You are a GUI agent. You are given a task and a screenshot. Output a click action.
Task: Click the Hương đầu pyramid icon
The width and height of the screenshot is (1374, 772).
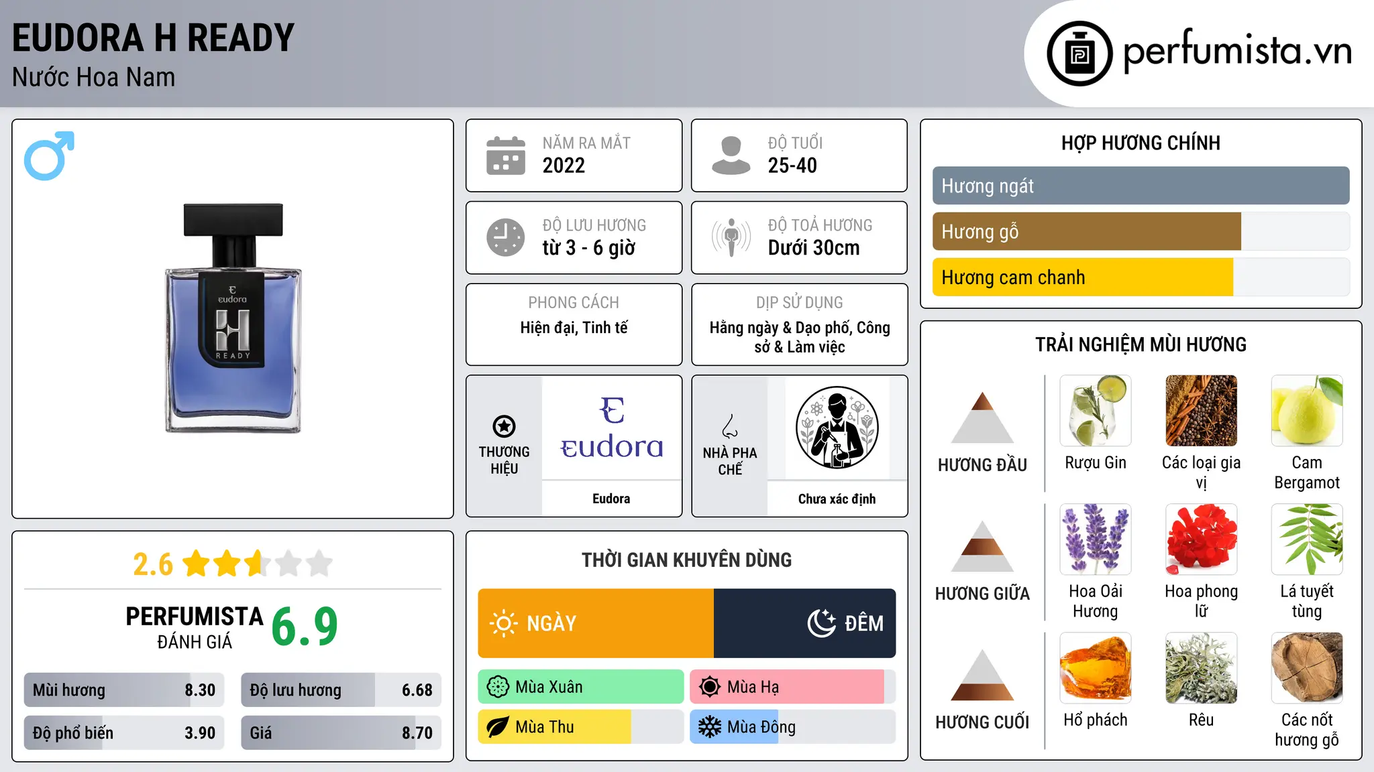982,417
